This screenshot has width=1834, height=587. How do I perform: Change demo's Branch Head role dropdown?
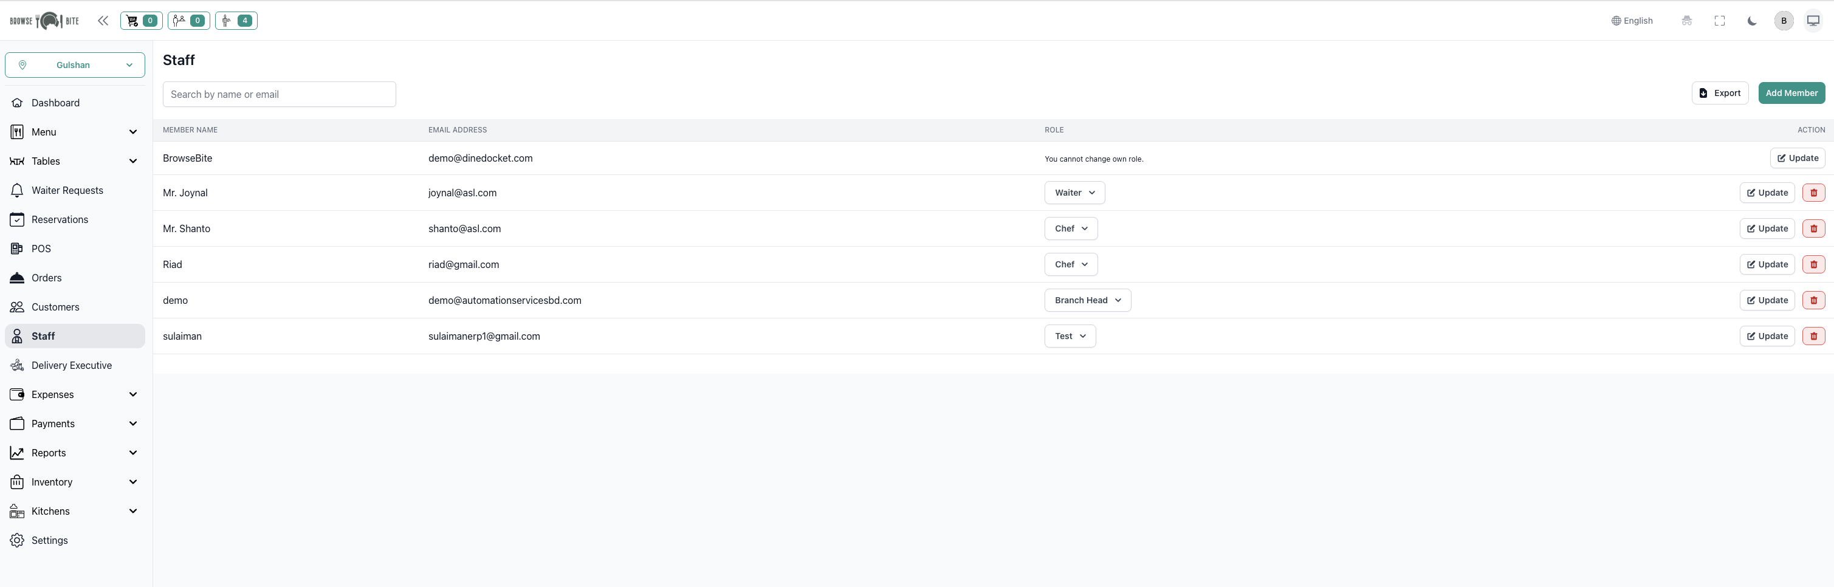point(1087,300)
